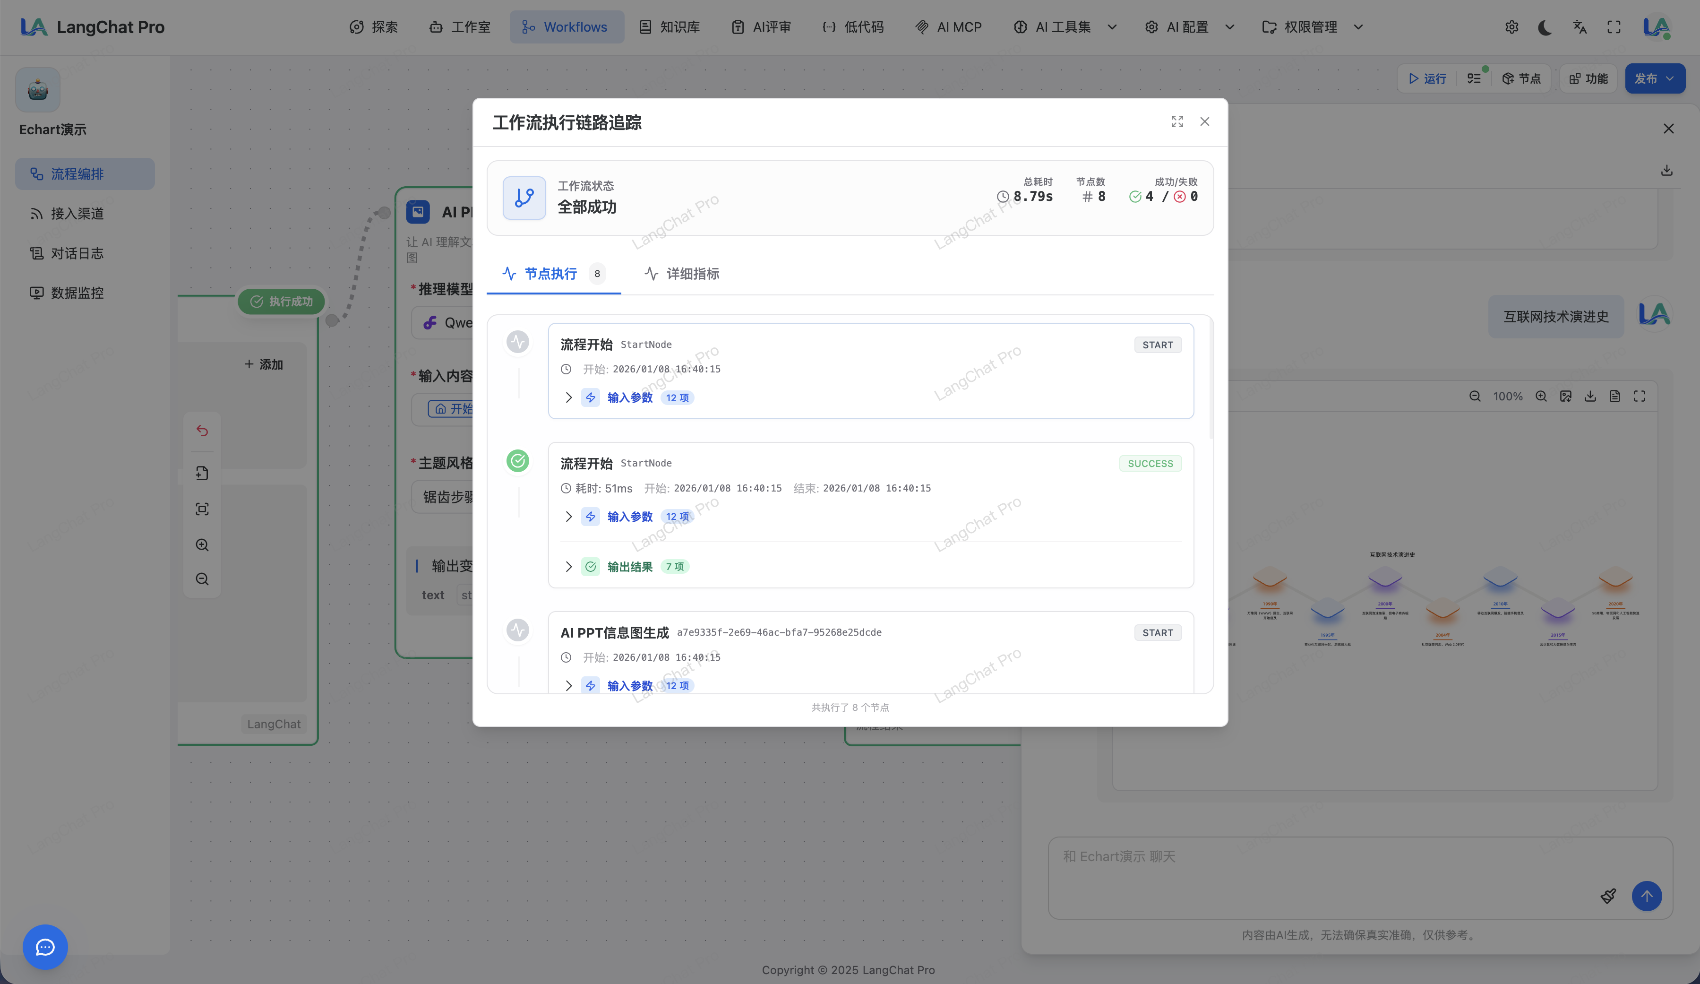Open the AI 工具集 dropdown menu
The width and height of the screenshot is (1700, 984).
coord(1065,27)
